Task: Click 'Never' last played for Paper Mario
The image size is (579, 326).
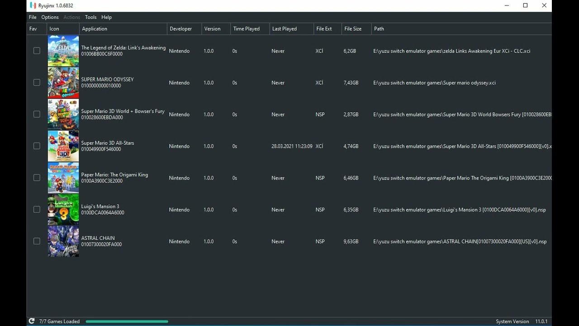Action: coord(278,178)
